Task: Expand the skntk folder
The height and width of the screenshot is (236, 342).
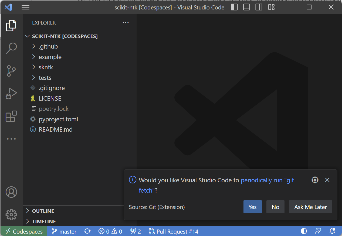Action: 80,67
